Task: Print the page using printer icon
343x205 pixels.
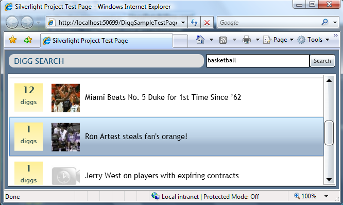Action: point(247,40)
